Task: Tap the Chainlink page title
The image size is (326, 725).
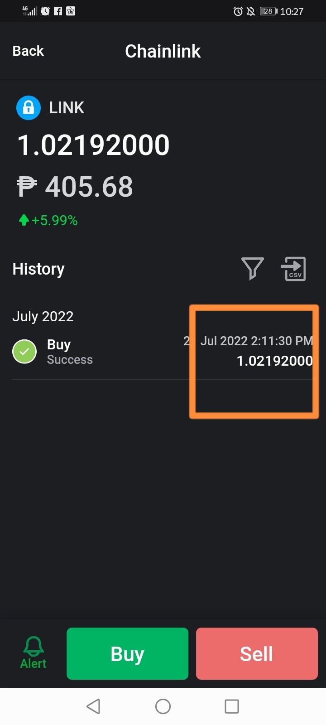Action: point(163,51)
